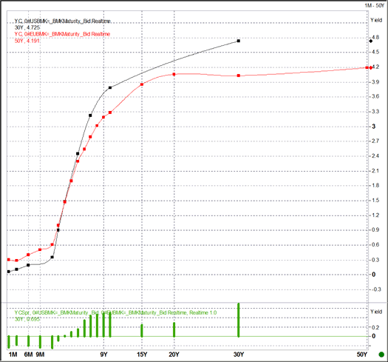Screen dimensions: 388x362
Task: Click the '-0.3' tick on the yield axis
Action: (x=376, y=289)
